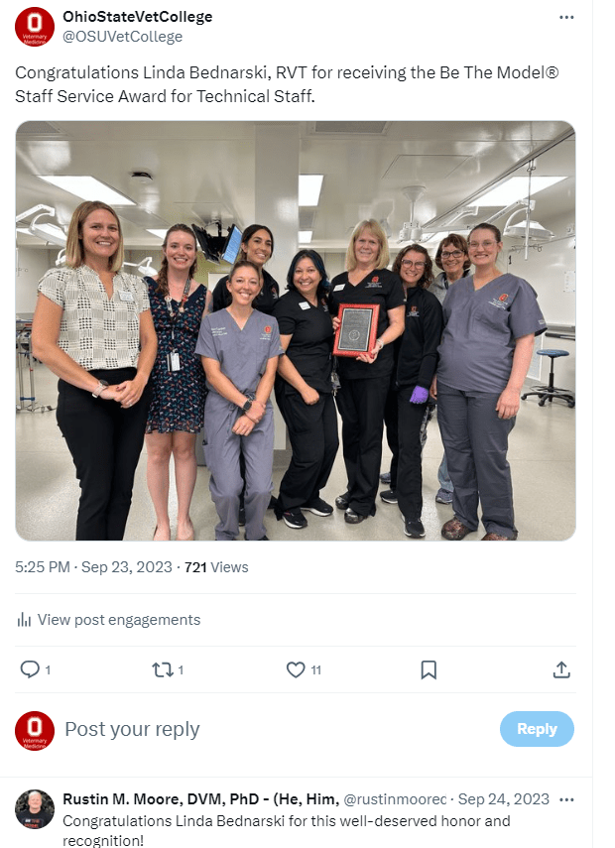
Task: Open the more options menu on main post
Action: point(566,17)
